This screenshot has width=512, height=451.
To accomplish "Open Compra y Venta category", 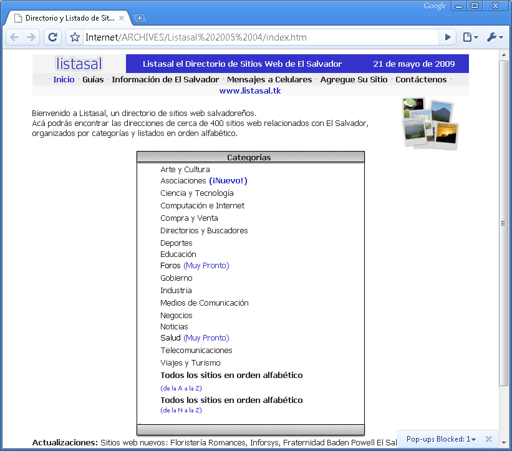I will (x=189, y=218).
